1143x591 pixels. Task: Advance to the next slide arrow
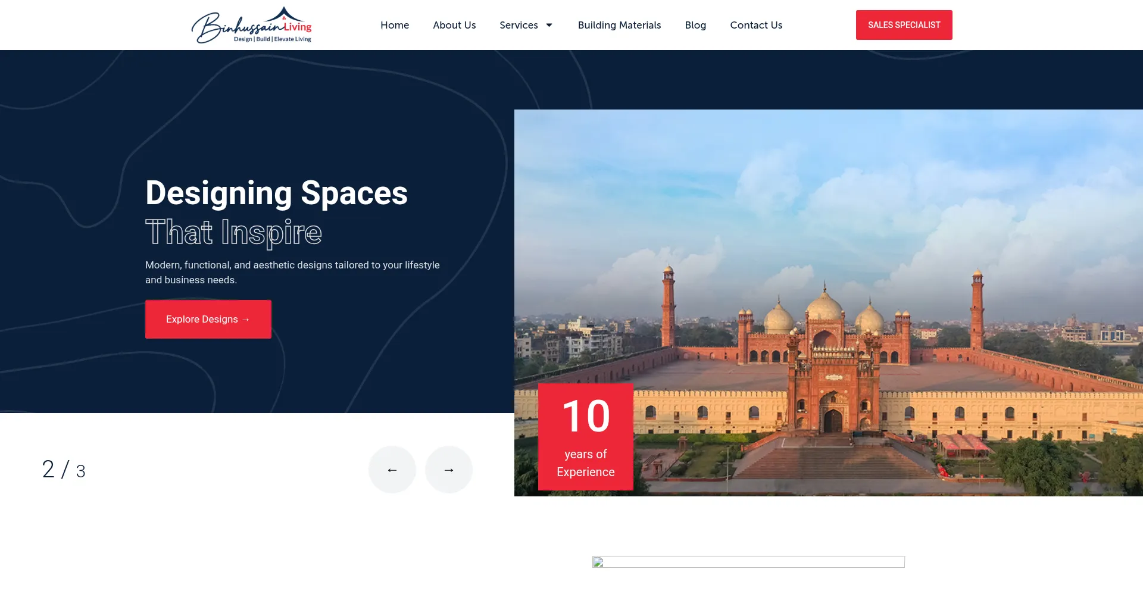click(449, 470)
